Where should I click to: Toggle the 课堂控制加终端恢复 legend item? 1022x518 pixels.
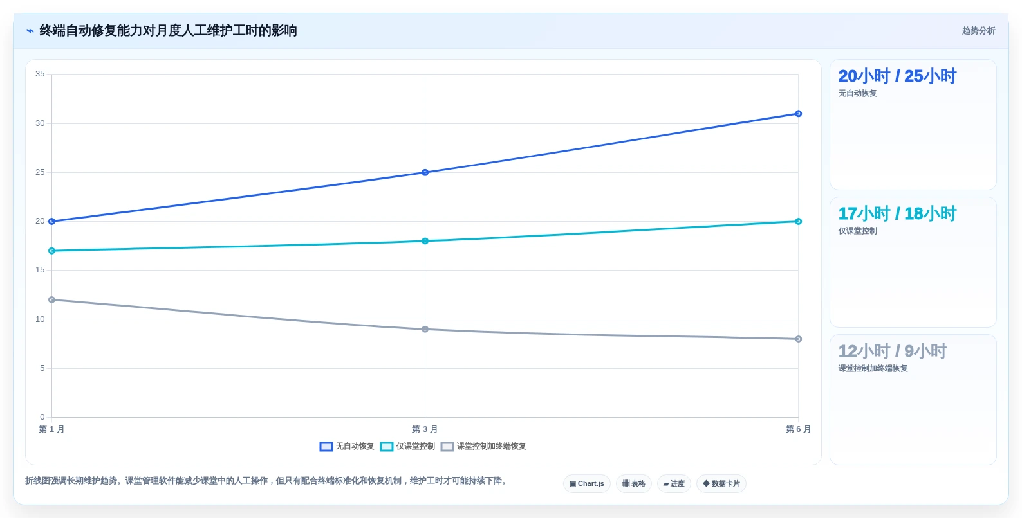pyautogui.click(x=483, y=447)
